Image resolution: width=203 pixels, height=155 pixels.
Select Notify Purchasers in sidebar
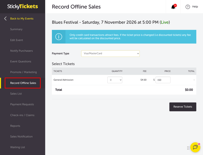(22, 51)
